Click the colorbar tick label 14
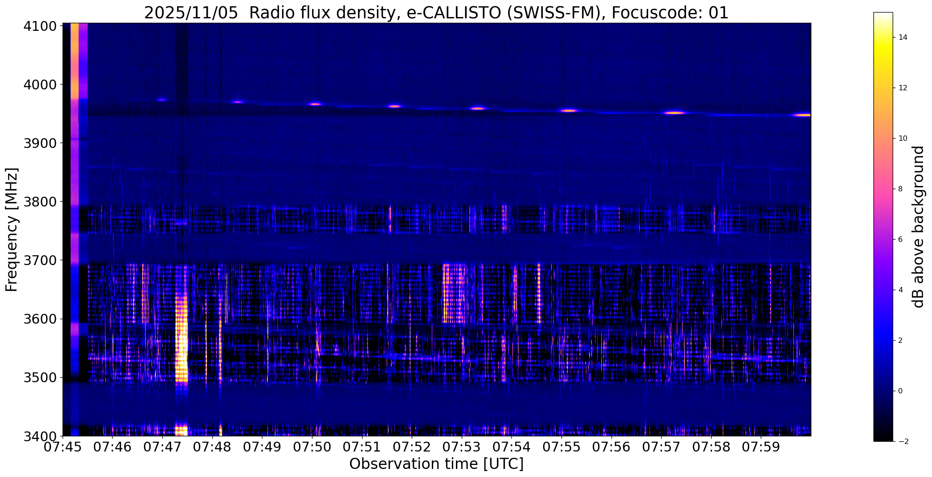 (x=903, y=38)
